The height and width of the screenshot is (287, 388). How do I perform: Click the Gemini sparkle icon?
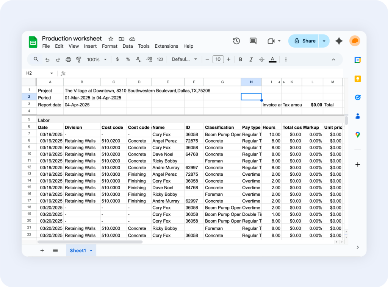339,41
